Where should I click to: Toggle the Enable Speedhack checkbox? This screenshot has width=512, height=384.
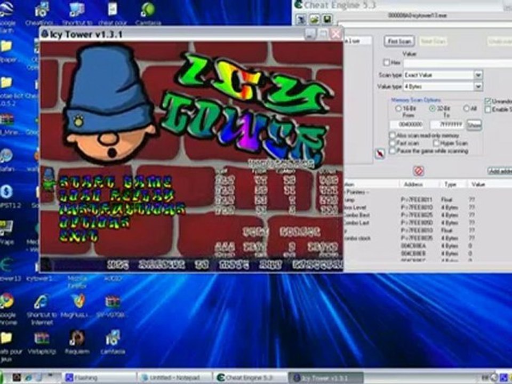[488, 109]
